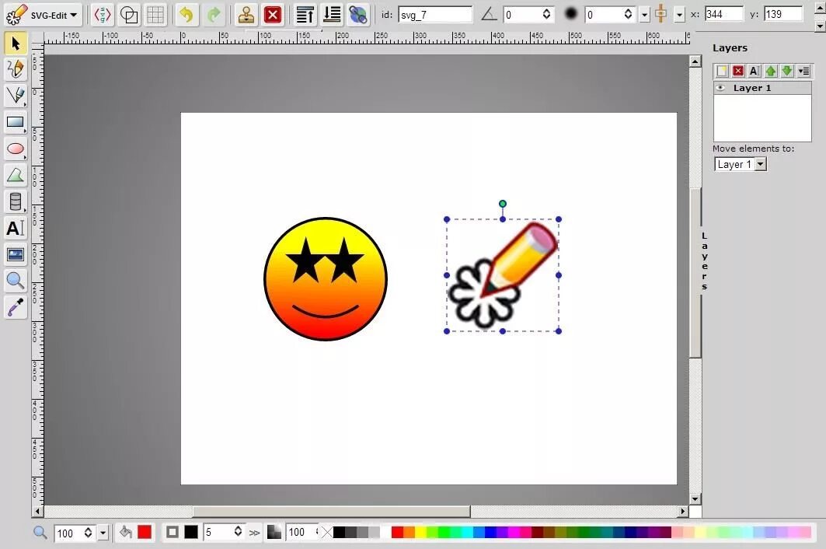
Task: Adjust the zoom level stepper
Action: (x=88, y=533)
